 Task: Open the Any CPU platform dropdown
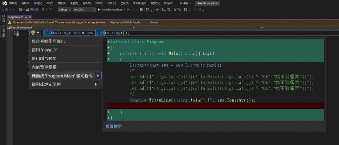click(84, 10)
